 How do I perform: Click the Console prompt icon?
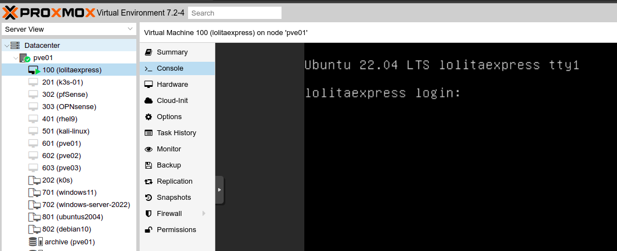coord(149,68)
